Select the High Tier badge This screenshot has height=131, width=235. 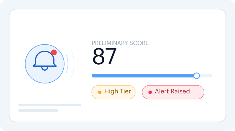tap(113, 92)
